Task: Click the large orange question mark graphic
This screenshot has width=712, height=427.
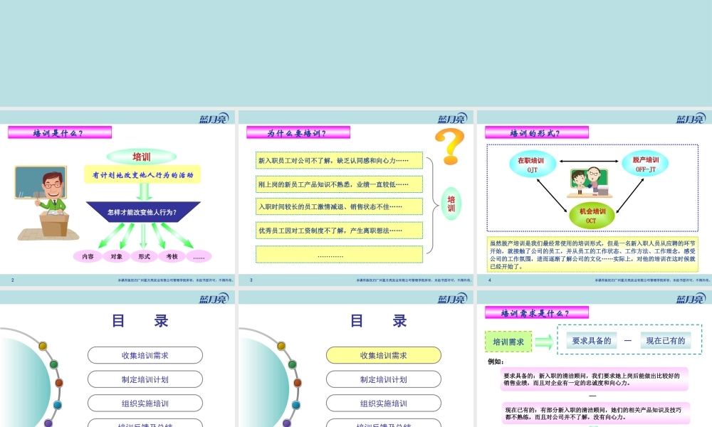Action: tap(449, 147)
